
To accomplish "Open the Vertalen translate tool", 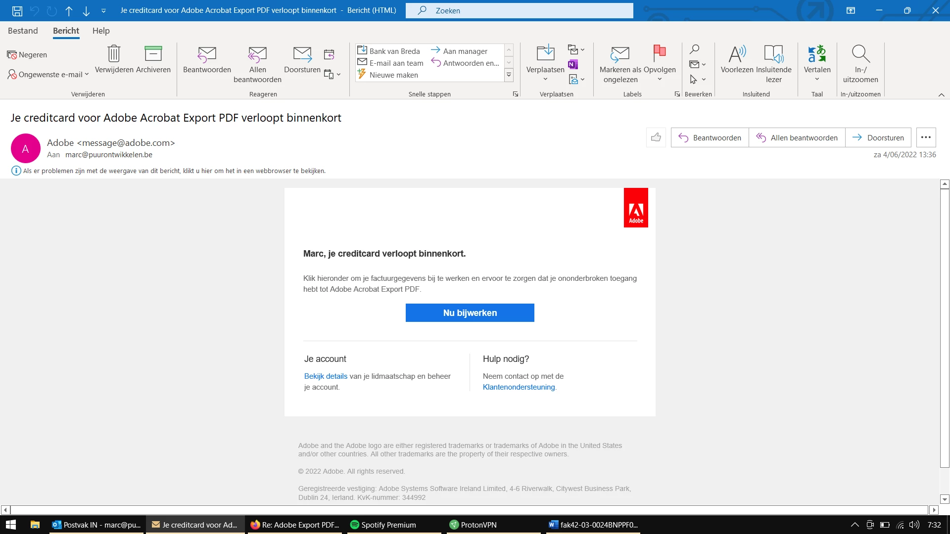I will [817, 54].
